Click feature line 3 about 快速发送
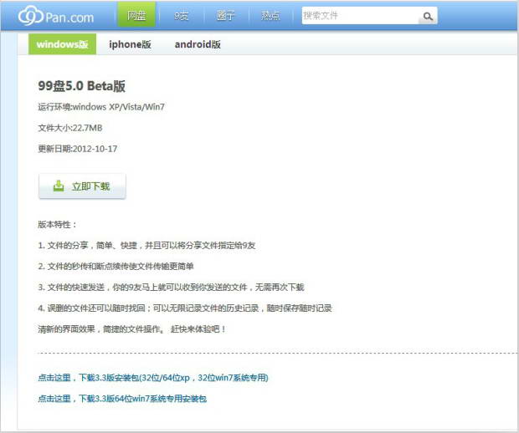This screenshot has width=519, height=433. click(171, 288)
